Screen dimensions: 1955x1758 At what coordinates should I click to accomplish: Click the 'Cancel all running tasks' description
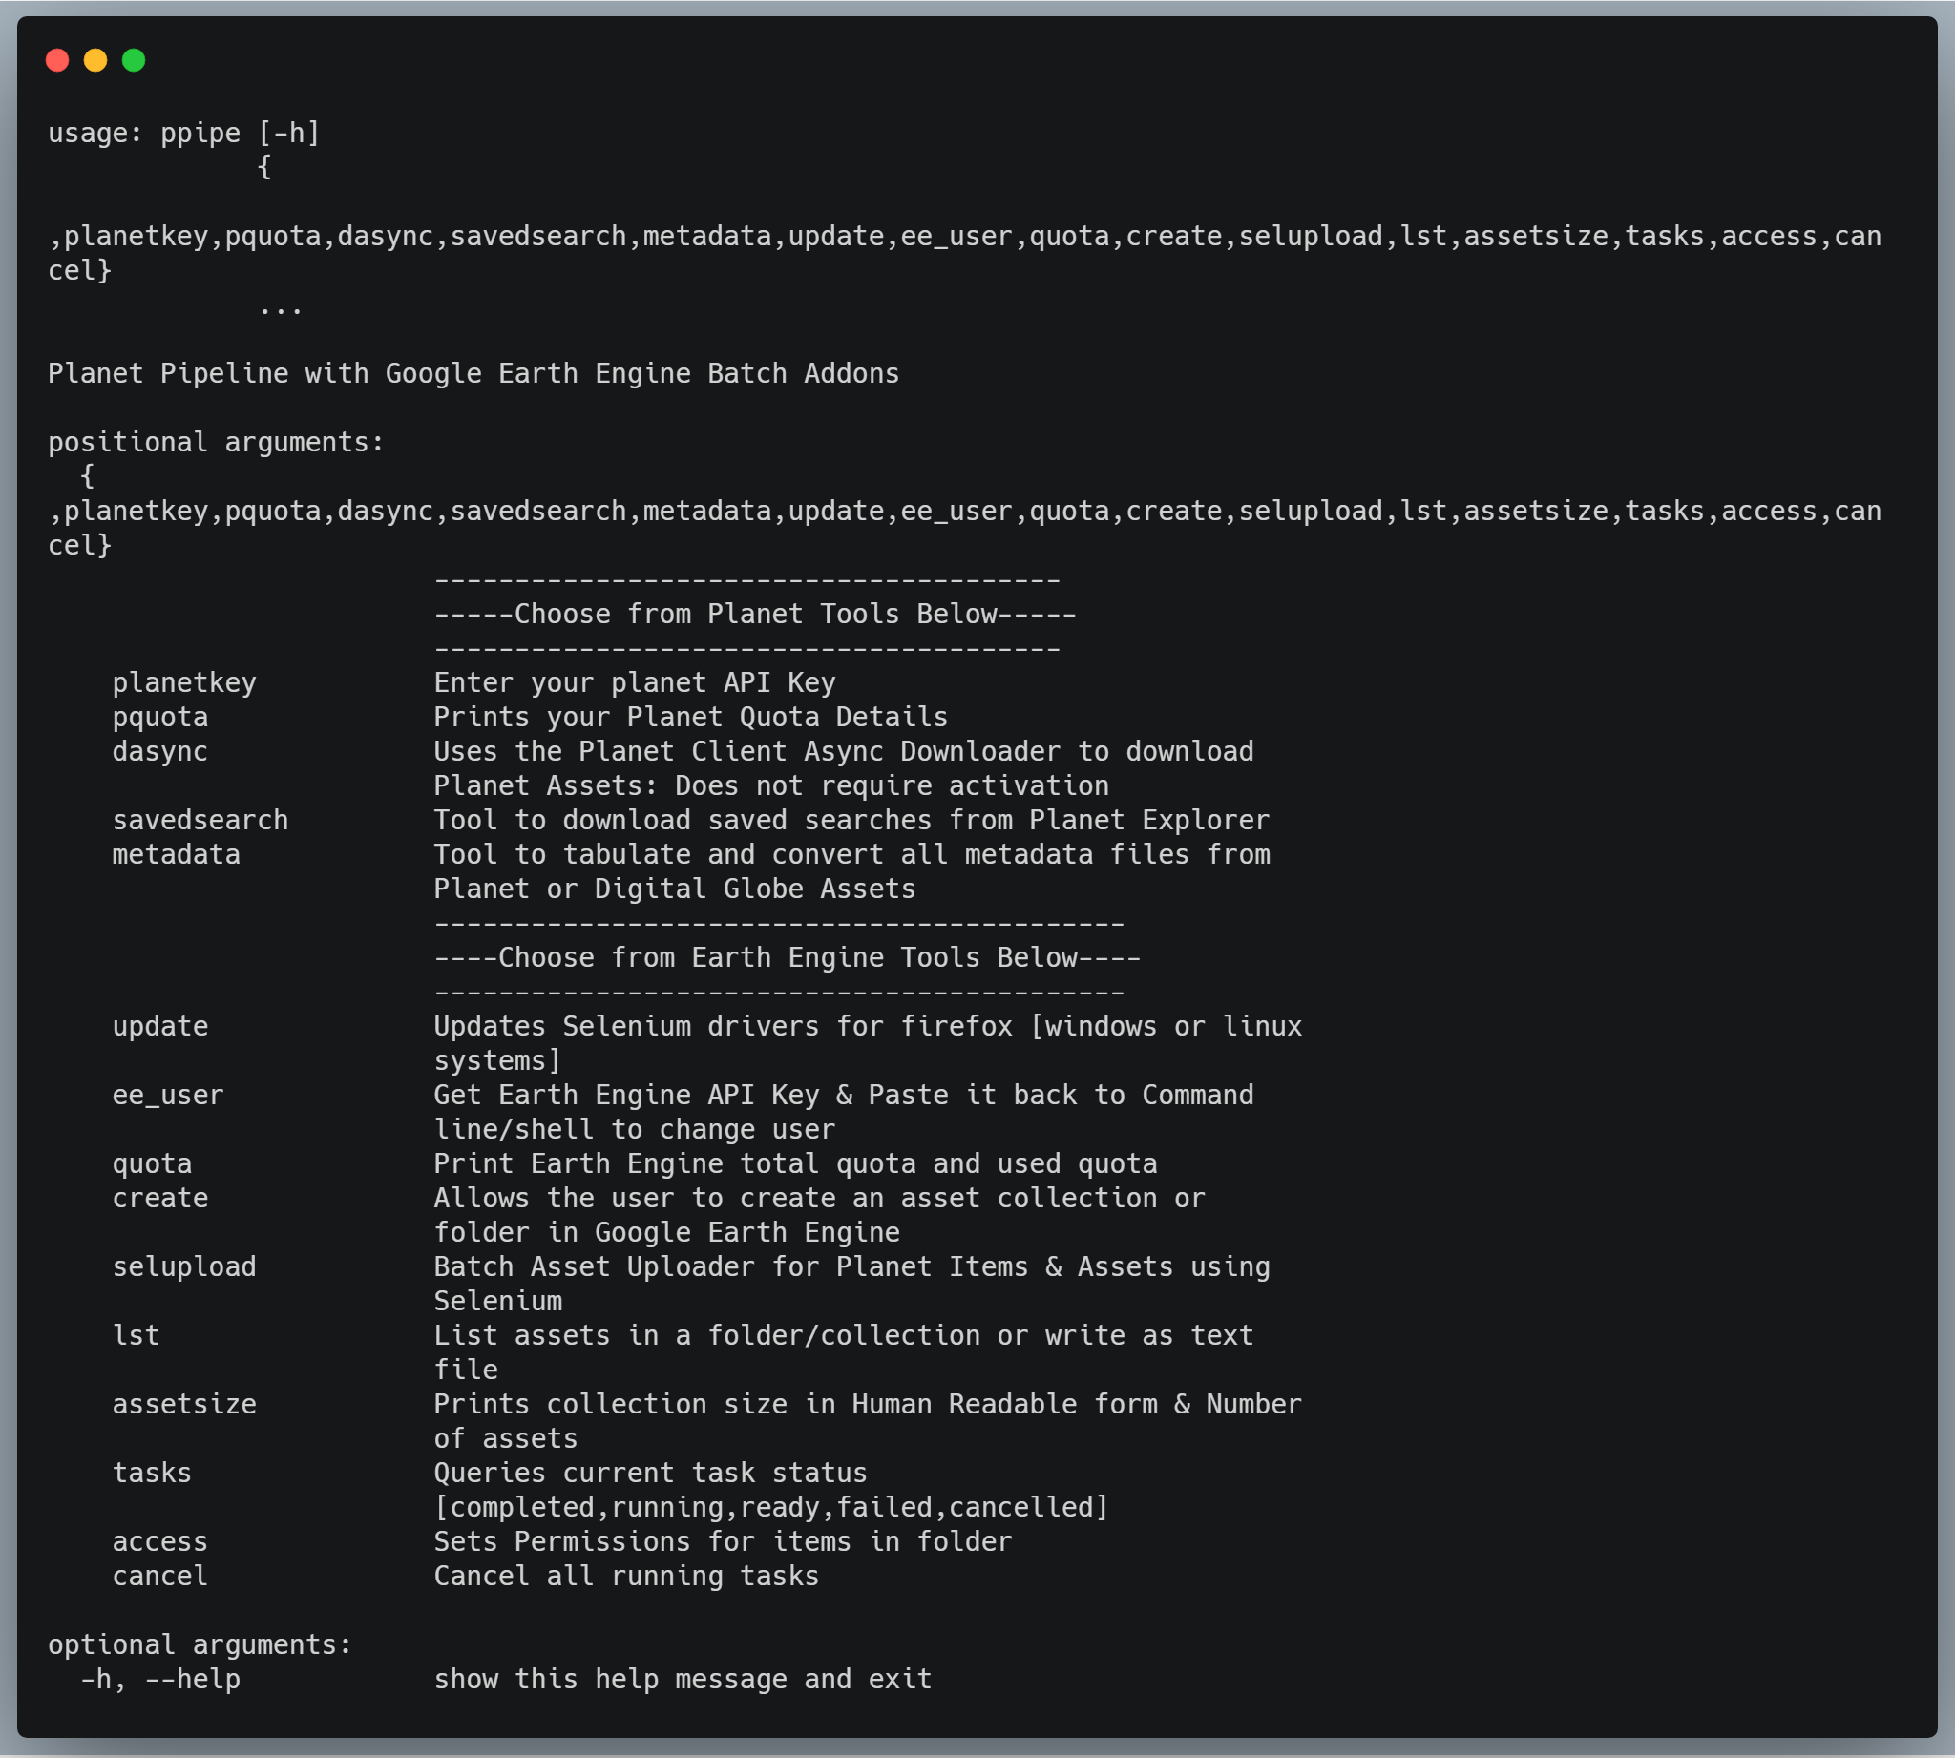point(625,1577)
